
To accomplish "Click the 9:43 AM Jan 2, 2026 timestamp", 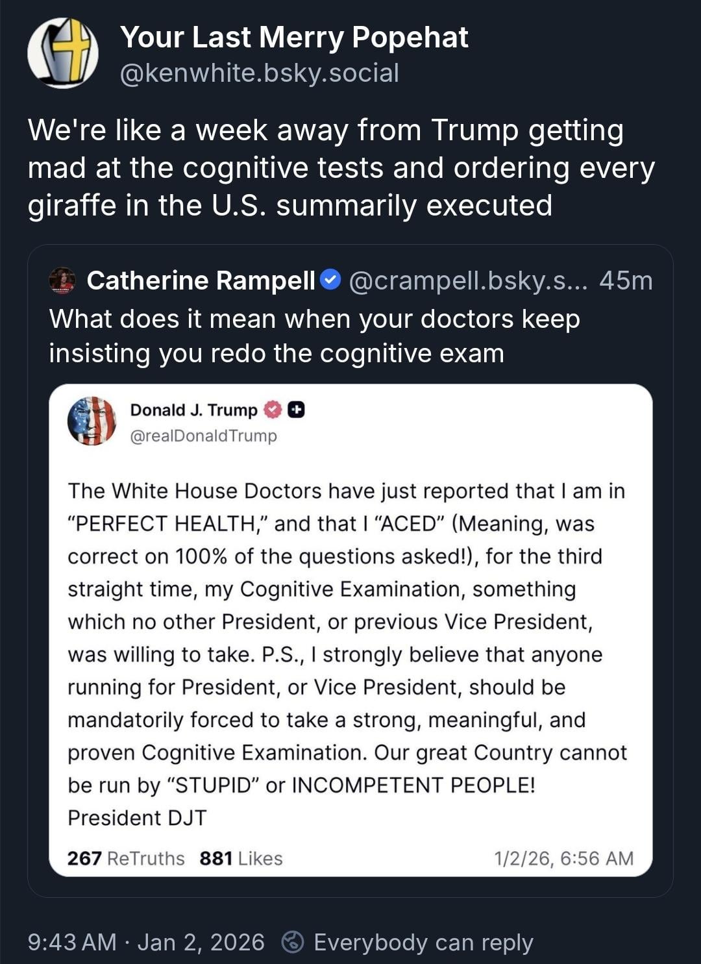I will (x=146, y=942).
